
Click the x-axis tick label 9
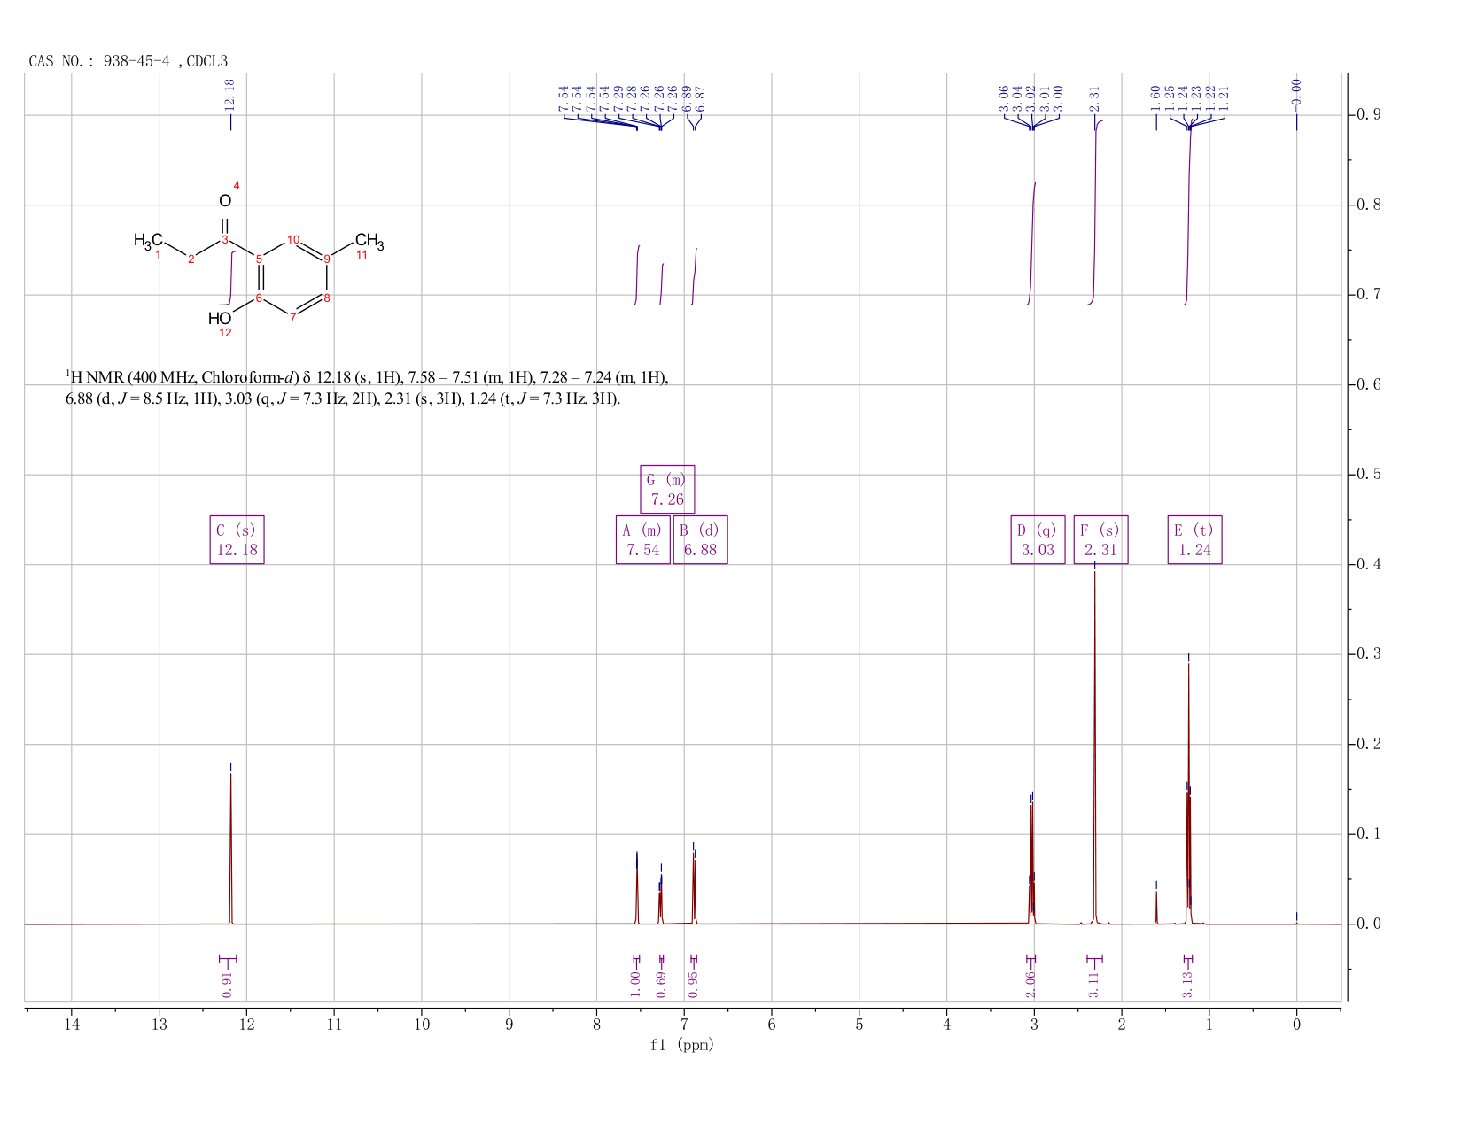(x=509, y=1025)
